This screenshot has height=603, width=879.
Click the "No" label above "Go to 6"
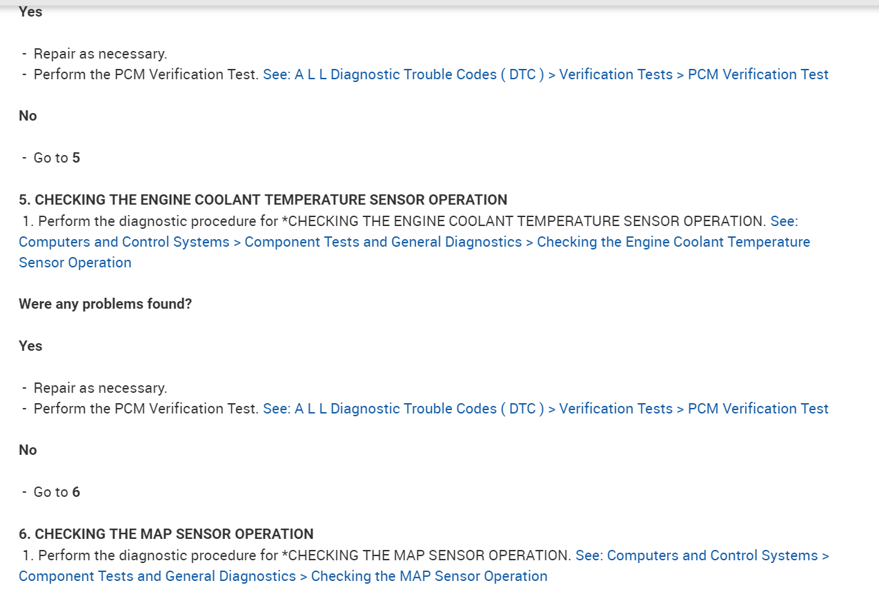click(x=28, y=450)
